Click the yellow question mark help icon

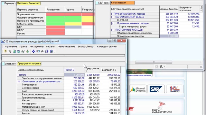(x=5, y=51)
